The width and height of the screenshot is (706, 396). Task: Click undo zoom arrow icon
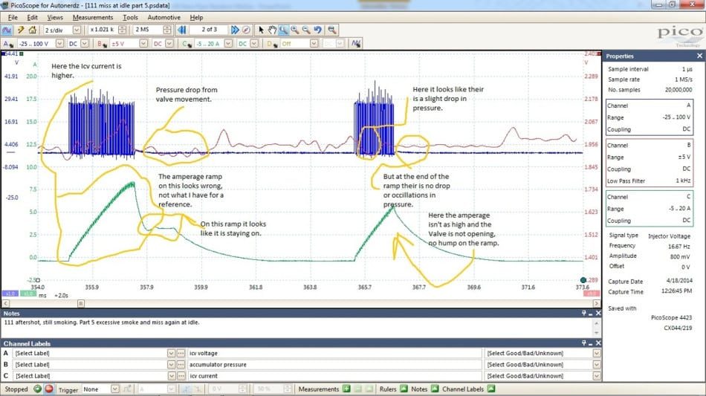point(318,30)
